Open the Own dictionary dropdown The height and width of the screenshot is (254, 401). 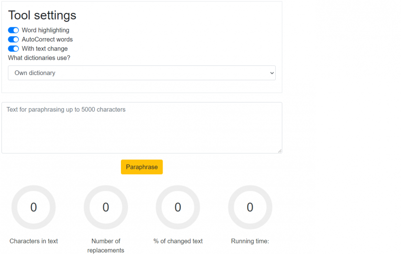(x=141, y=73)
